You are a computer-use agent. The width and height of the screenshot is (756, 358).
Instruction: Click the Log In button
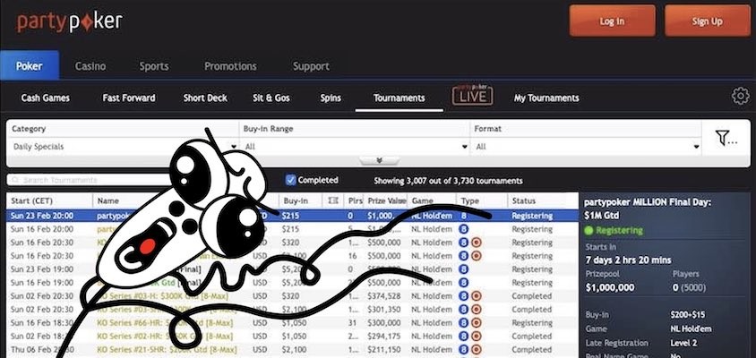click(612, 21)
